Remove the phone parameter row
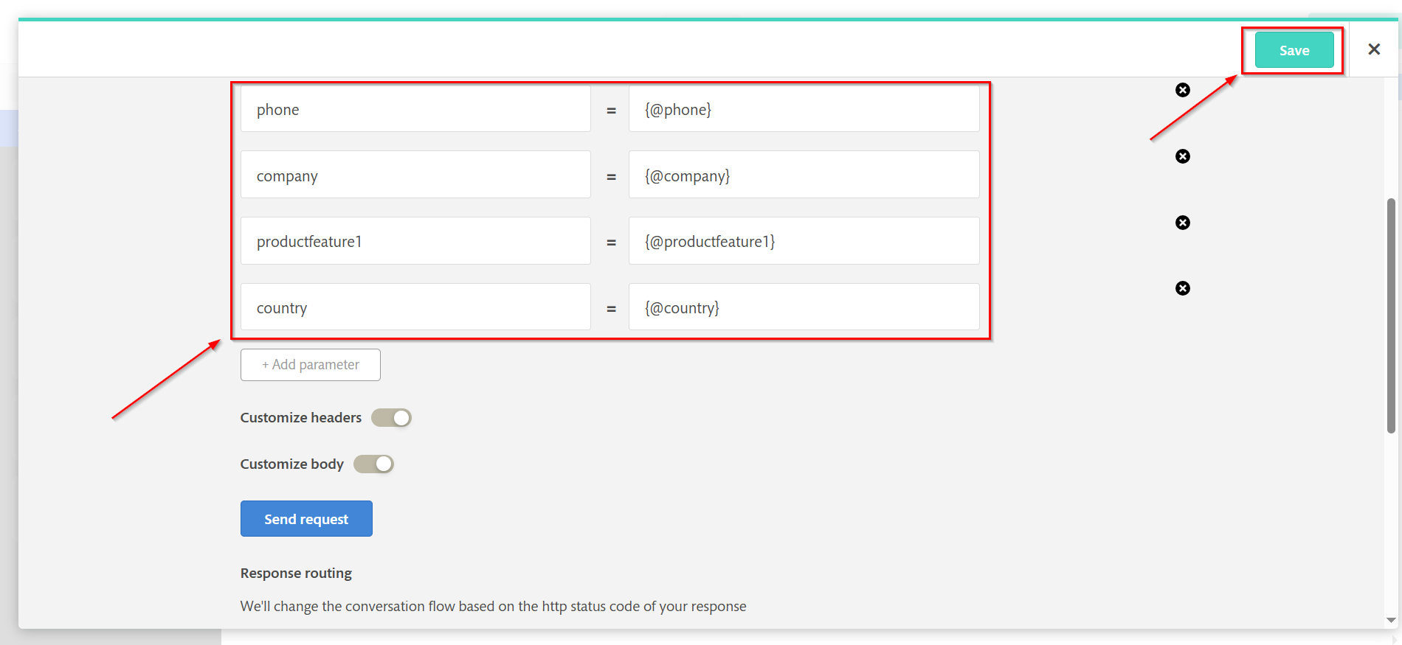The width and height of the screenshot is (1402, 645). [x=1183, y=90]
